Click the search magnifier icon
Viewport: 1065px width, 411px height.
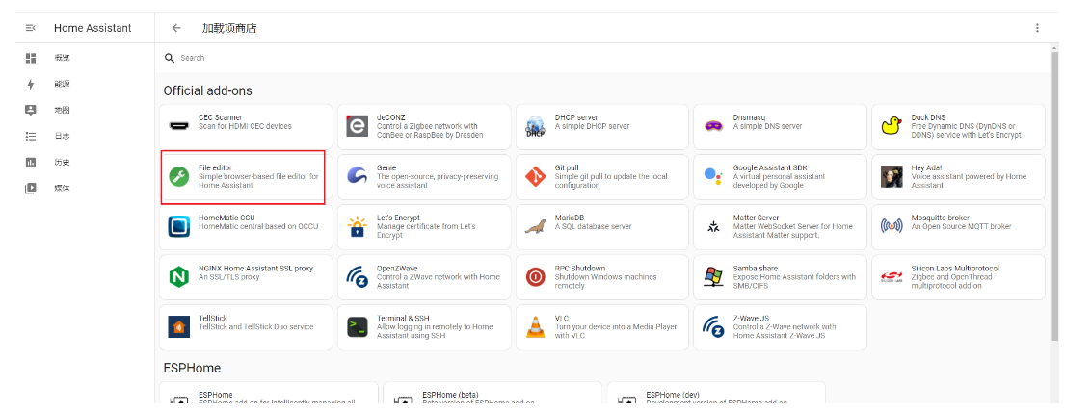click(170, 58)
